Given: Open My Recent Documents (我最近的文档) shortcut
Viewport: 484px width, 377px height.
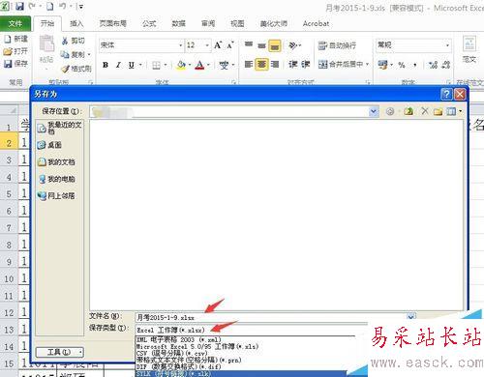Looking at the screenshot, I should click(x=60, y=128).
